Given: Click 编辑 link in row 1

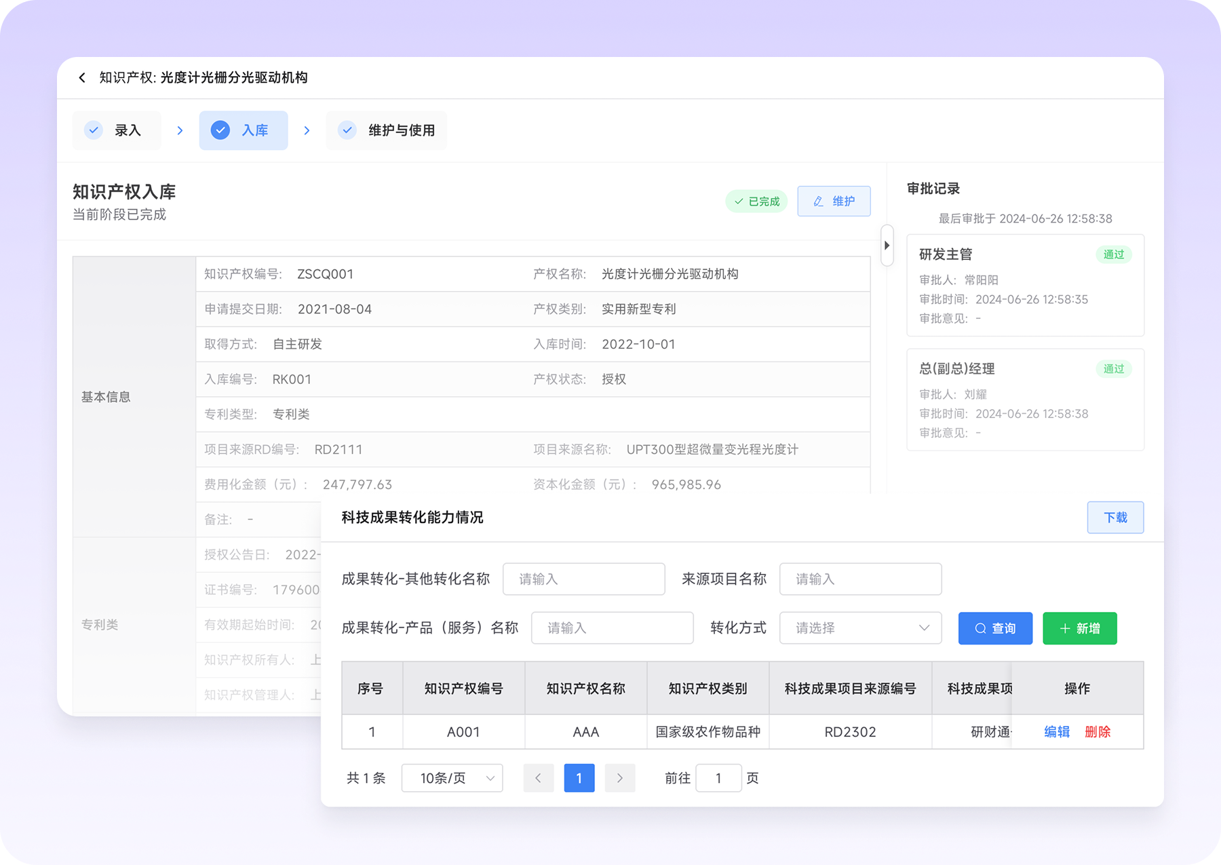Looking at the screenshot, I should point(1056,732).
